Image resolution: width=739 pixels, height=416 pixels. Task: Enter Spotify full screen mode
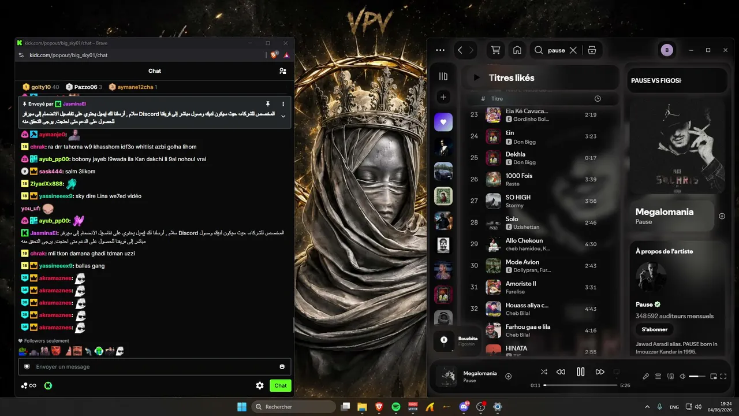coord(723,376)
